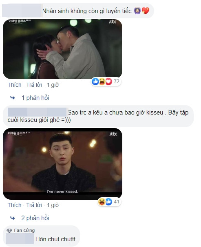The image size is (201, 247).
Task: Open the I've never kissed image attachment
Action: (x=62, y=164)
